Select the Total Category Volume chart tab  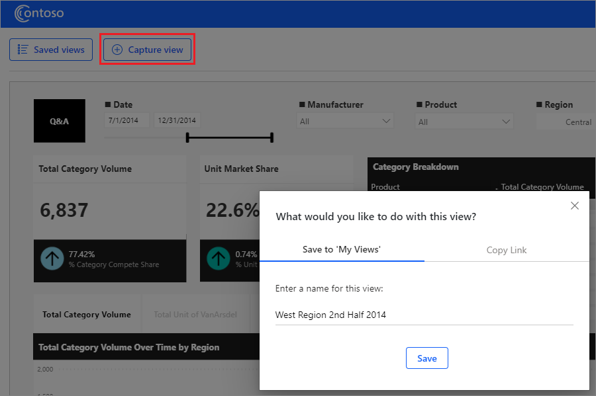click(87, 315)
